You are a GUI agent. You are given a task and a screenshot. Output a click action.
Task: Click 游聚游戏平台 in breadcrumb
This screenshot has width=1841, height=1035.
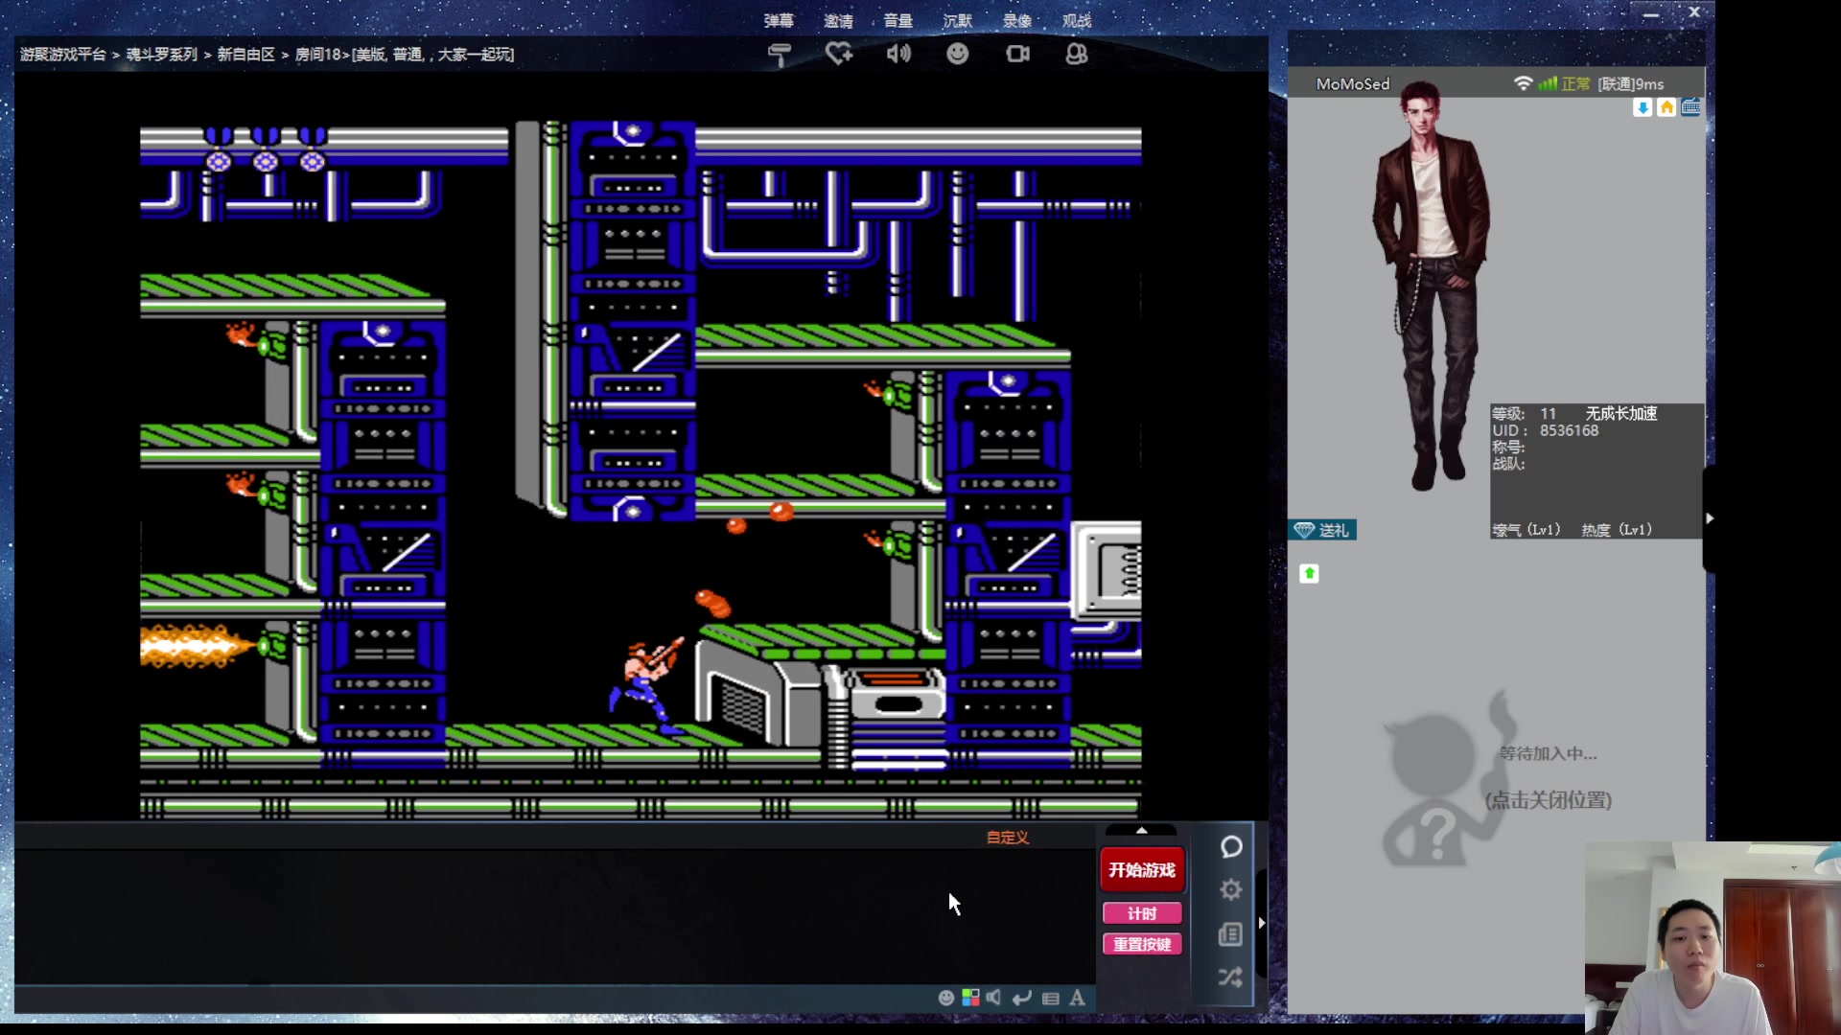point(63,55)
